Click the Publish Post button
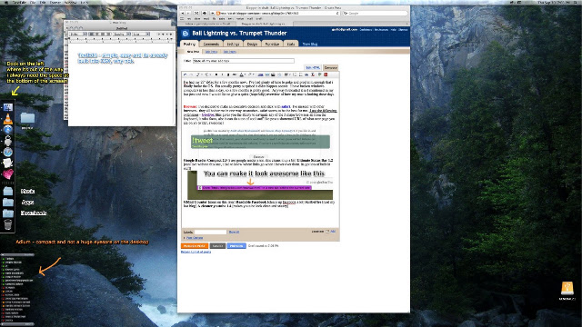 click(x=195, y=246)
